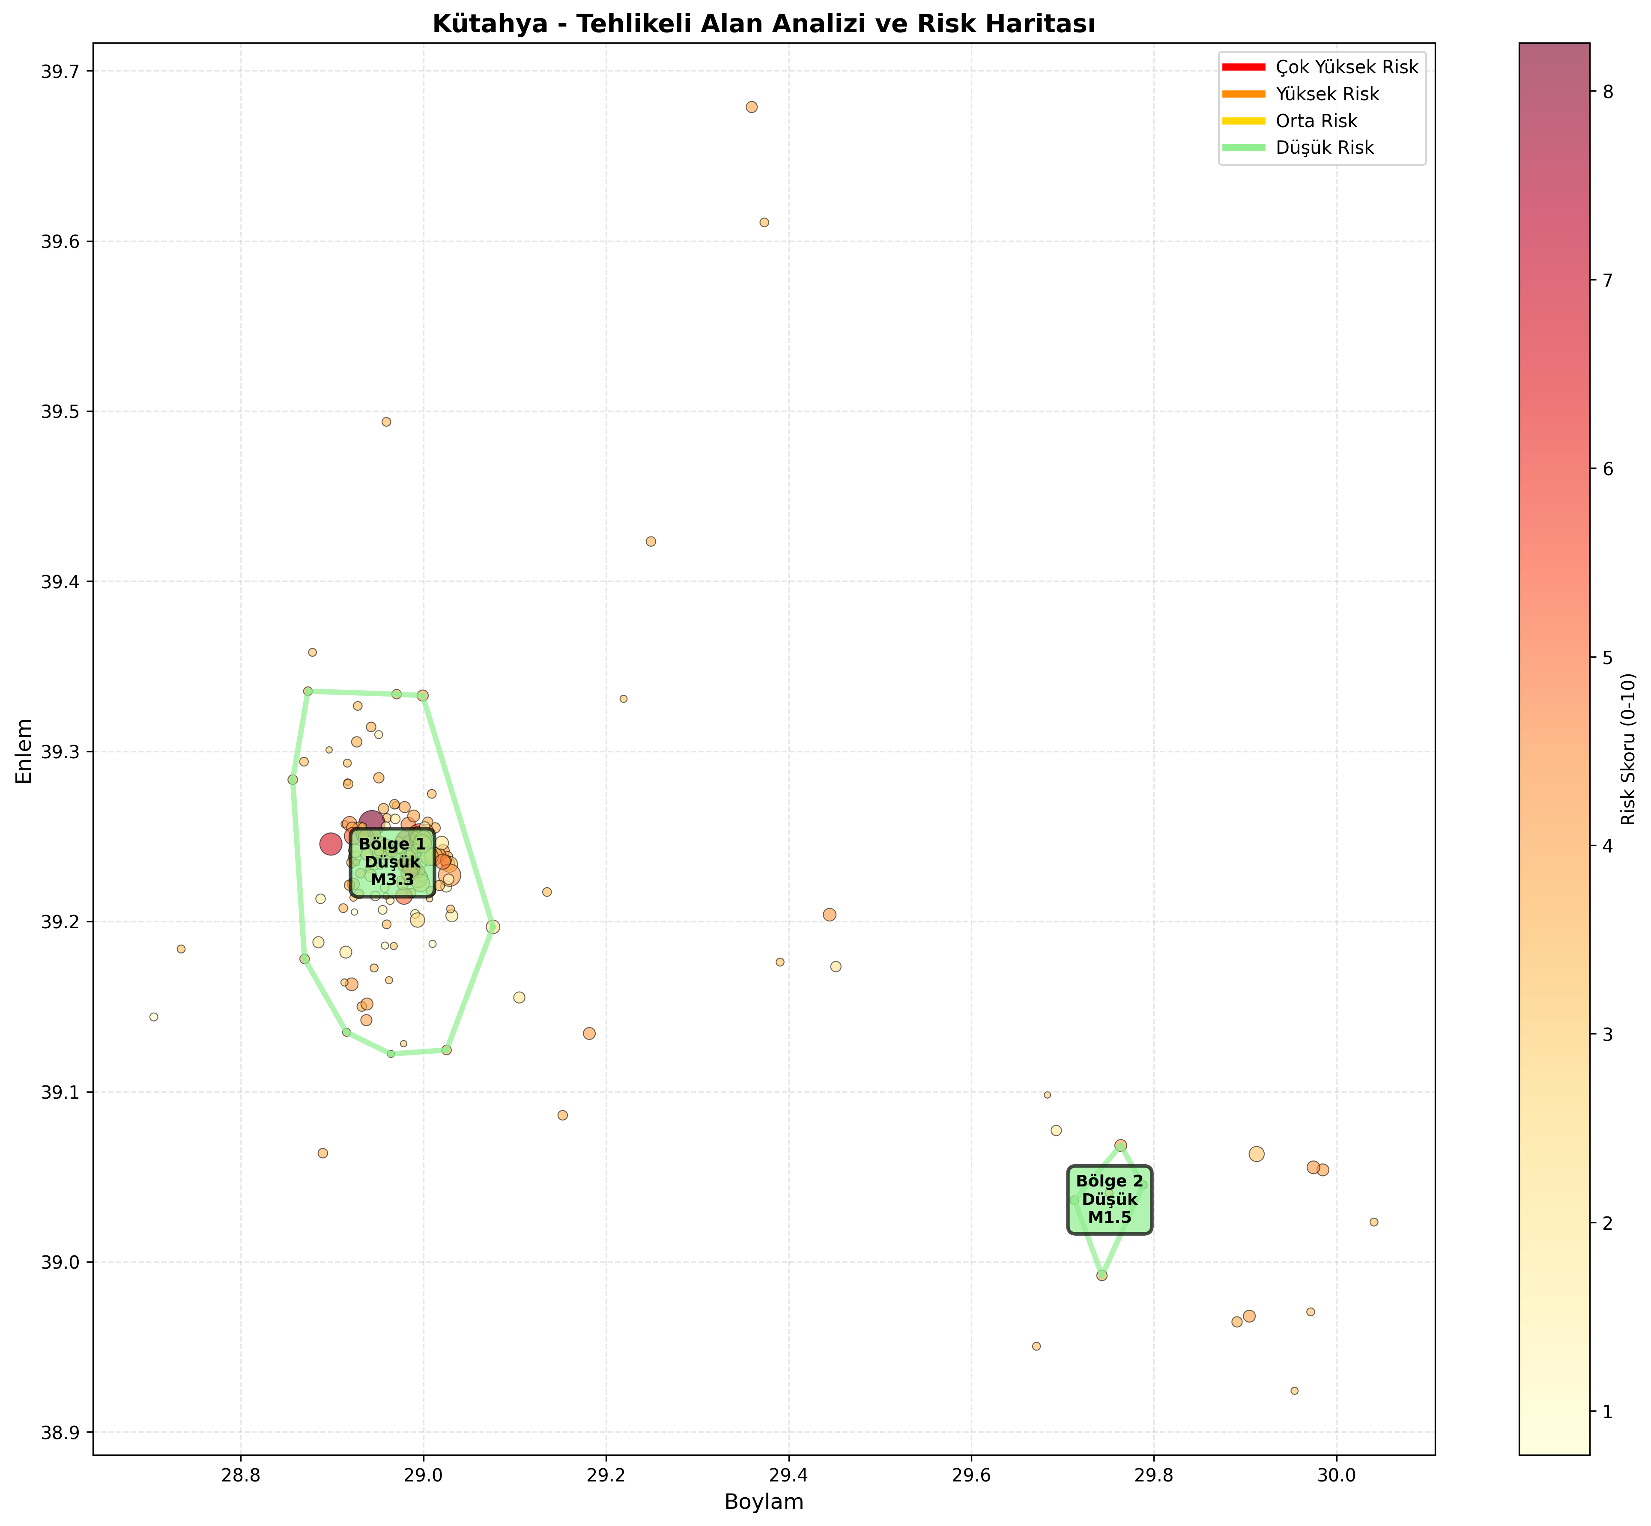
Task: Select the data point near longitude 29.18, latitude 39.13
Action: (x=589, y=1034)
